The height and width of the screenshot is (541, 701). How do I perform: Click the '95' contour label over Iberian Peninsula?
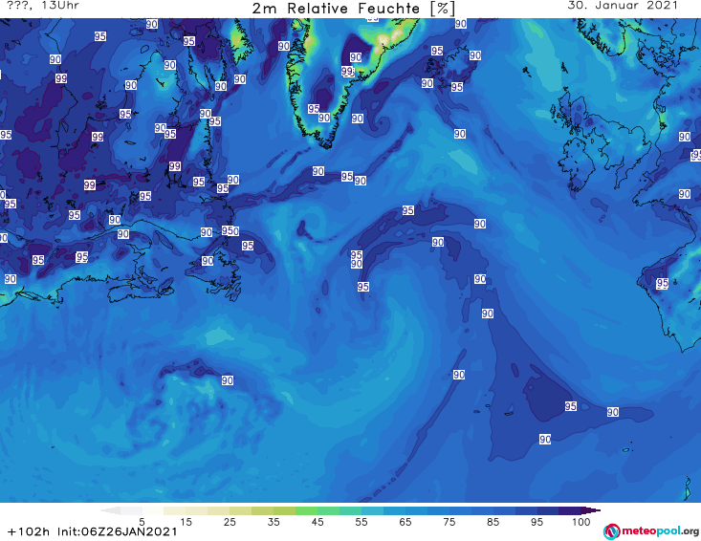[x=662, y=283]
